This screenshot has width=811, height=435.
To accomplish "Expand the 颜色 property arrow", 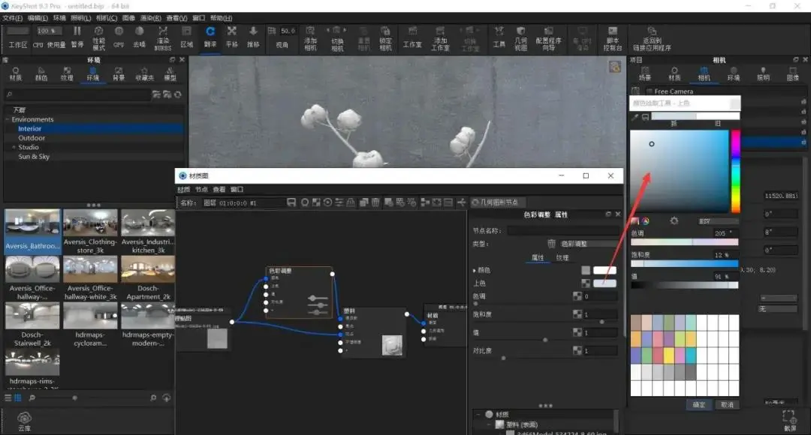I will pos(475,270).
